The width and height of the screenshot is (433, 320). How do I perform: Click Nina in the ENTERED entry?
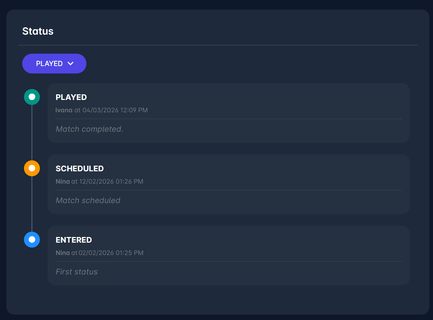pos(63,253)
